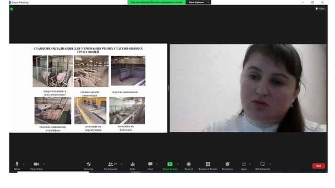Click the red End meeting button

point(319,166)
